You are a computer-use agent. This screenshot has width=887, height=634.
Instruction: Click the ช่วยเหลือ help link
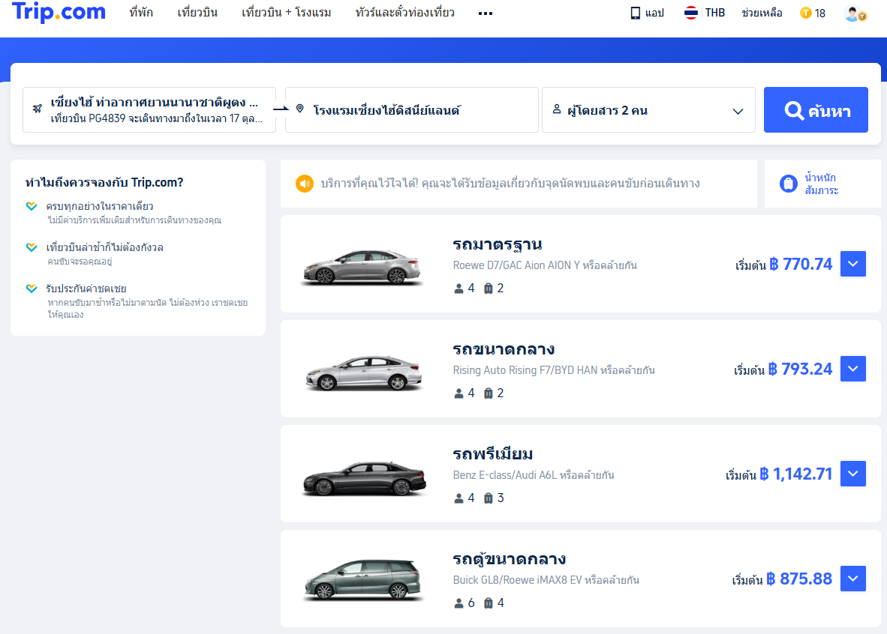coord(762,13)
